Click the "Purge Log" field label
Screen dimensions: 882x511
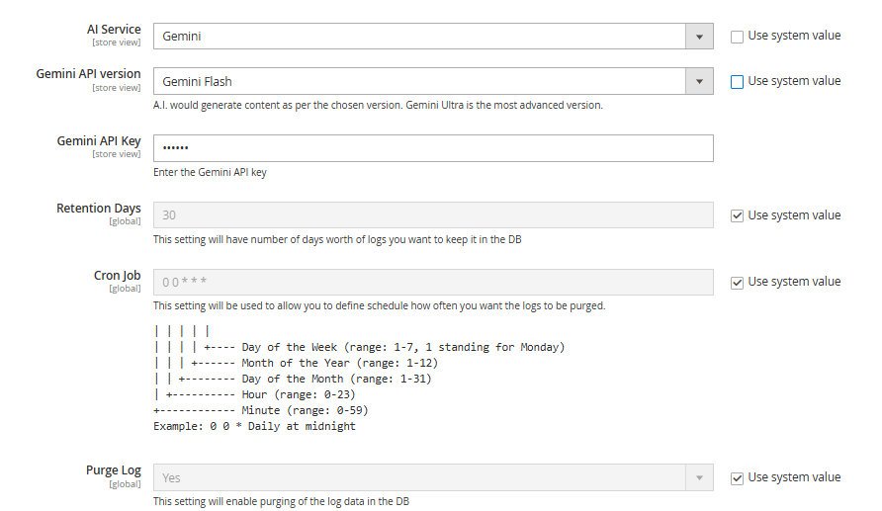tap(114, 471)
